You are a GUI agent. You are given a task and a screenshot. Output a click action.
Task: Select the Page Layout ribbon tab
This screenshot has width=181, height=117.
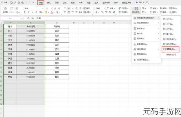(57, 2)
